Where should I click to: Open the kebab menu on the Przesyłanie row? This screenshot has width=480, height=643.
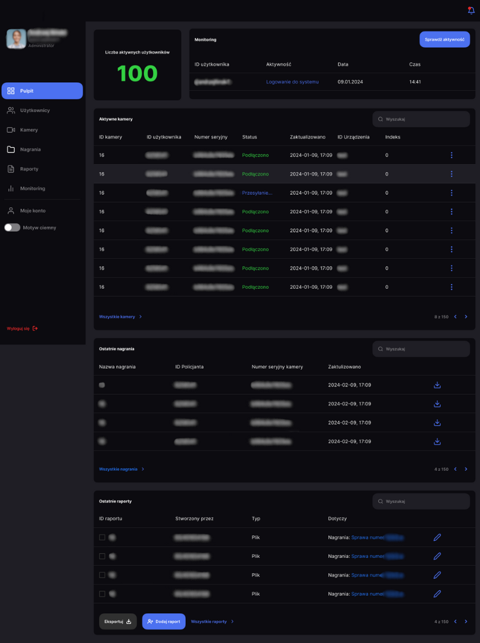point(451,193)
